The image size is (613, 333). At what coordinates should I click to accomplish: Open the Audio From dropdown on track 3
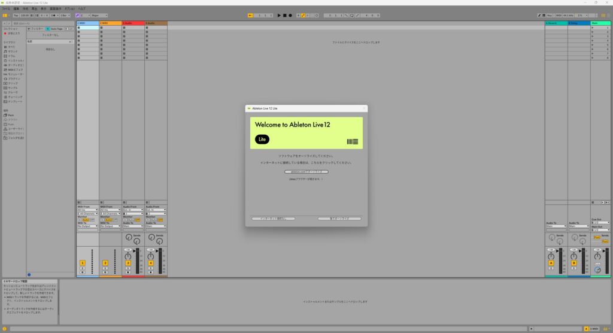(133, 210)
